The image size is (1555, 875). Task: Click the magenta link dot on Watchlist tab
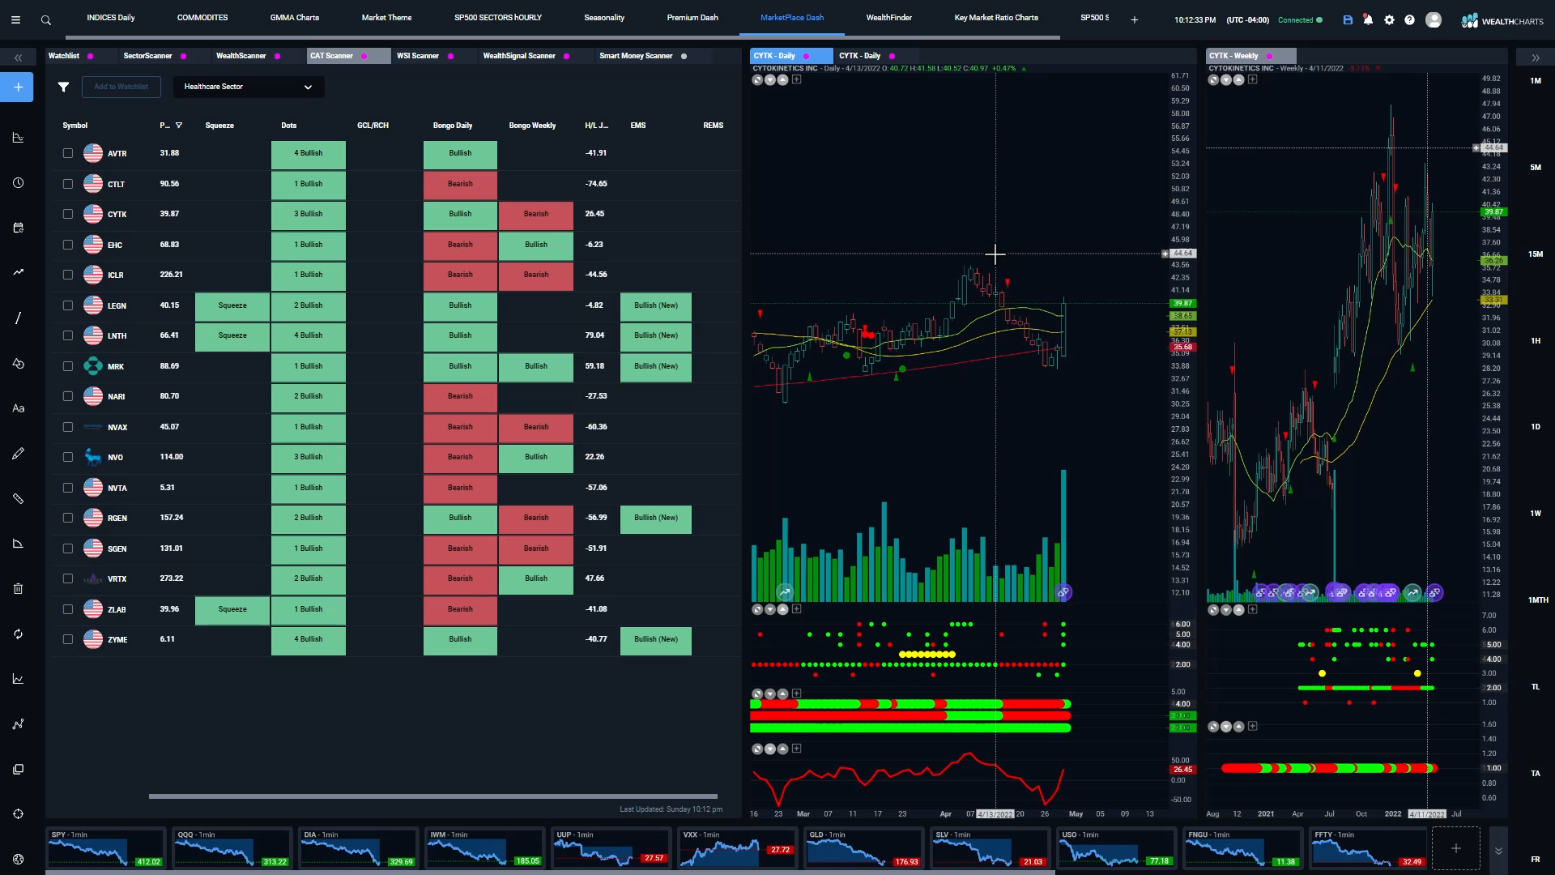pyautogui.click(x=91, y=57)
